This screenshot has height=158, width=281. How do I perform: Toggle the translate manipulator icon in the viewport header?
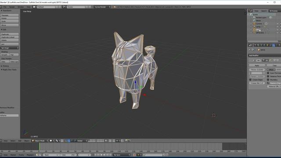click(x=69, y=141)
